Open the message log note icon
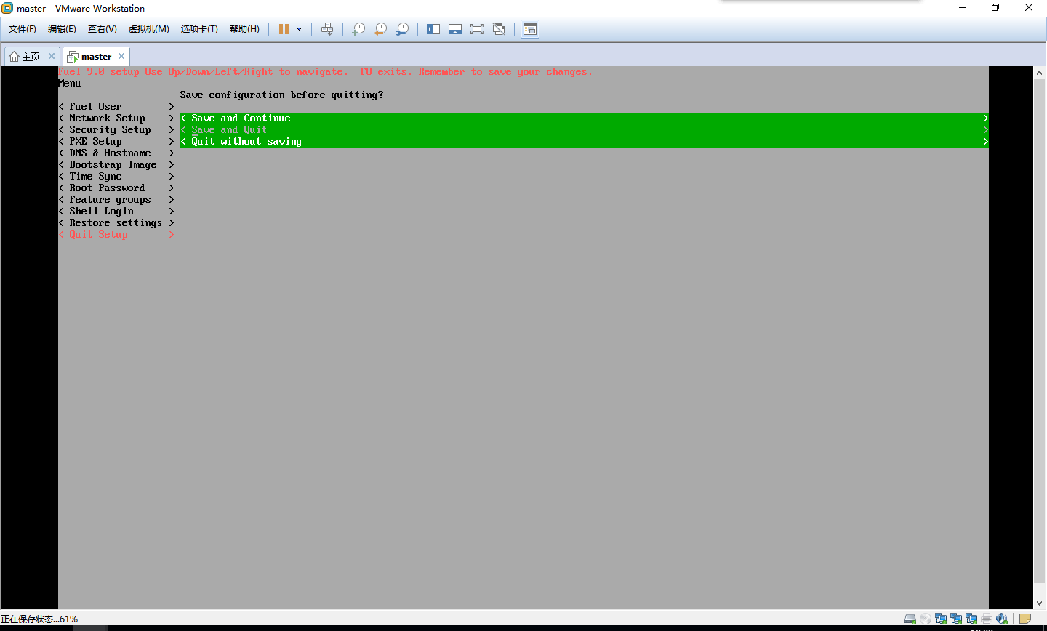 click(x=1025, y=619)
